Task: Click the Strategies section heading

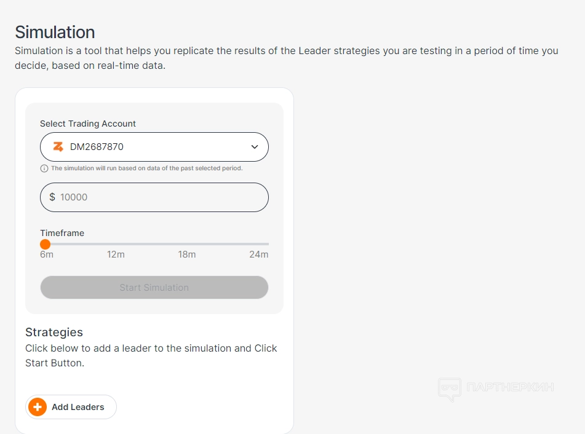Action: [54, 332]
